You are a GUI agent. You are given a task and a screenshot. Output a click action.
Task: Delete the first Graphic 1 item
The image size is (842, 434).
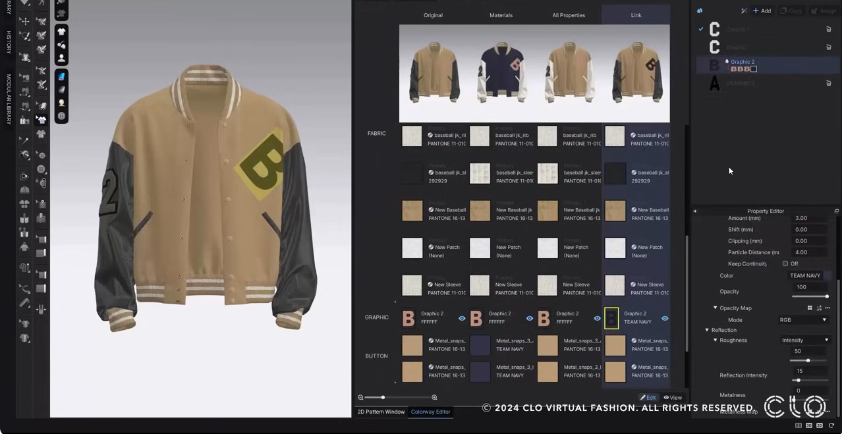pos(829,30)
